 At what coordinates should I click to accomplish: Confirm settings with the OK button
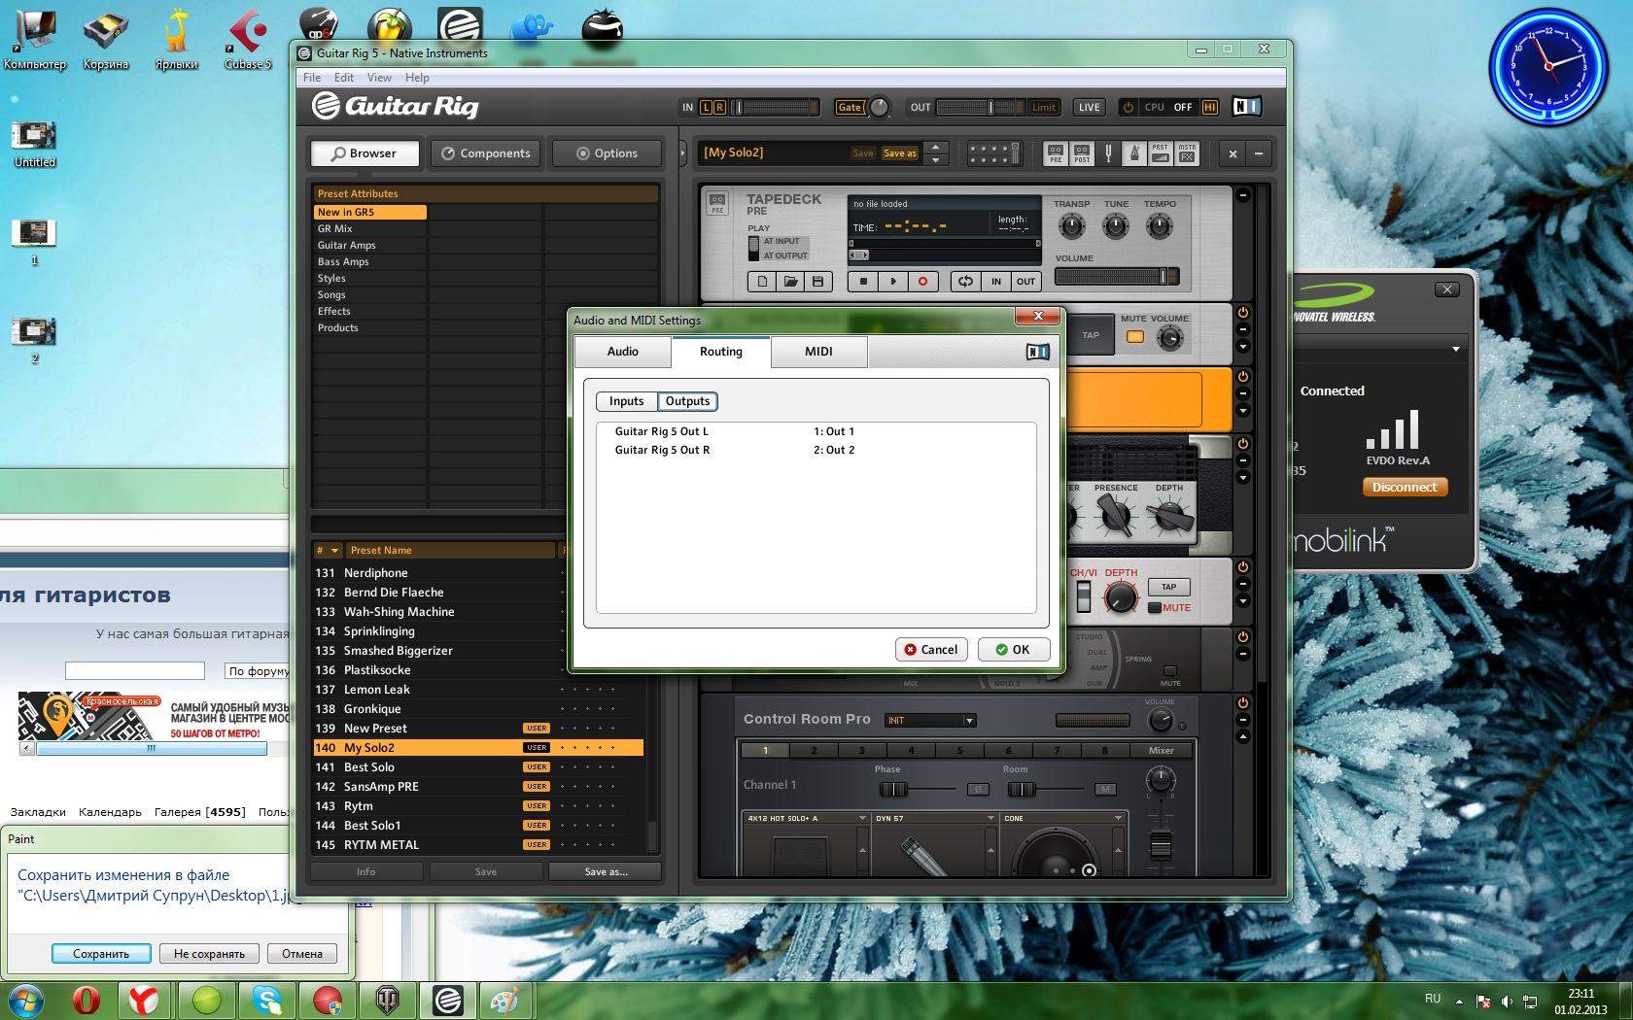click(1013, 650)
